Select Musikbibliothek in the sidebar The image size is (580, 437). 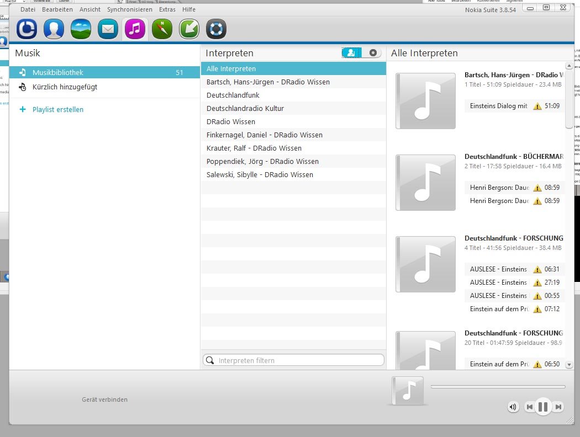(105, 72)
